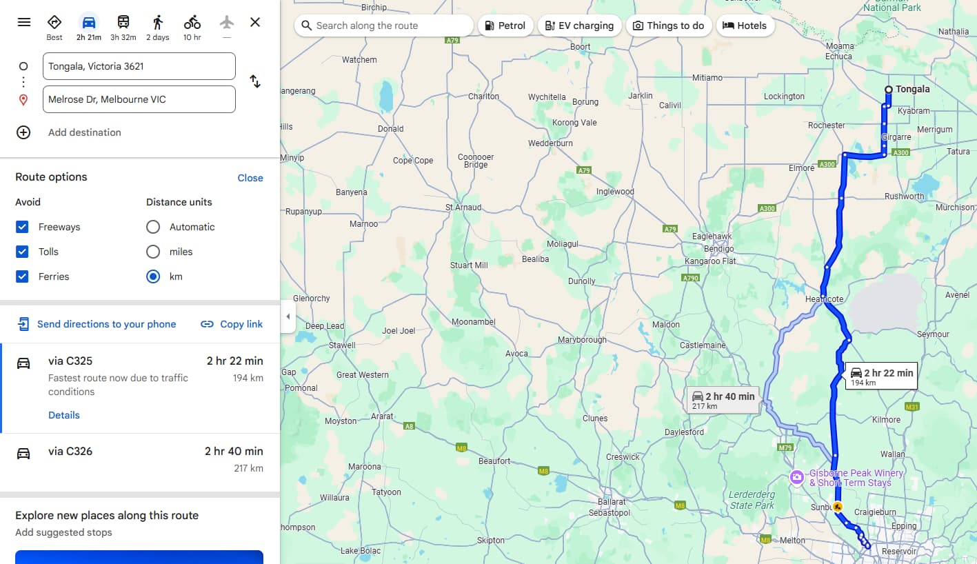Close the directions panel
This screenshot has width=977, height=564.
pyautogui.click(x=255, y=22)
